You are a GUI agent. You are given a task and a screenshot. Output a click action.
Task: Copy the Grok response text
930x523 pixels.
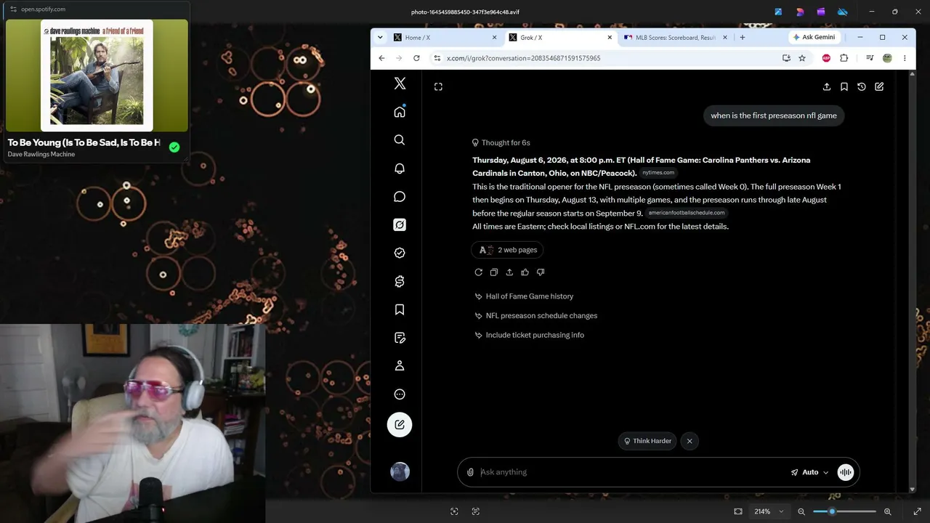point(494,272)
